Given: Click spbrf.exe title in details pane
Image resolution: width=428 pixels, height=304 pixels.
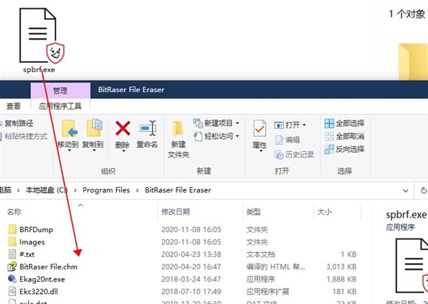Looking at the screenshot, I should (x=406, y=215).
